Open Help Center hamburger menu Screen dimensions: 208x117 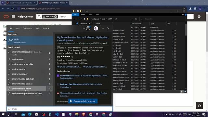click(13, 17)
